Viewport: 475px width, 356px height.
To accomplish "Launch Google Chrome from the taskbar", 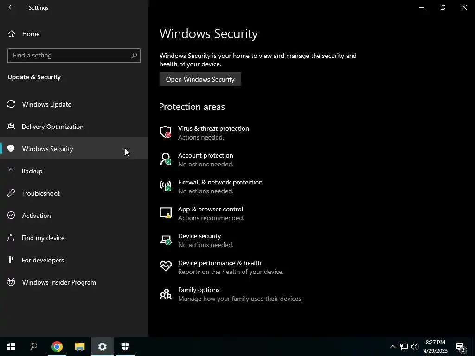I will [57, 347].
